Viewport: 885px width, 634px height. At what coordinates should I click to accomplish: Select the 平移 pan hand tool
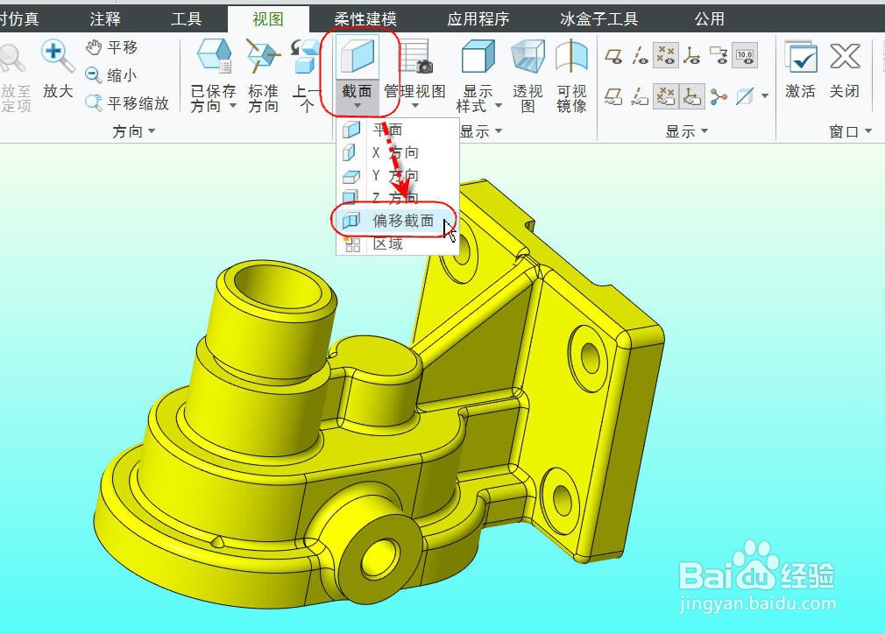tap(112, 47)
